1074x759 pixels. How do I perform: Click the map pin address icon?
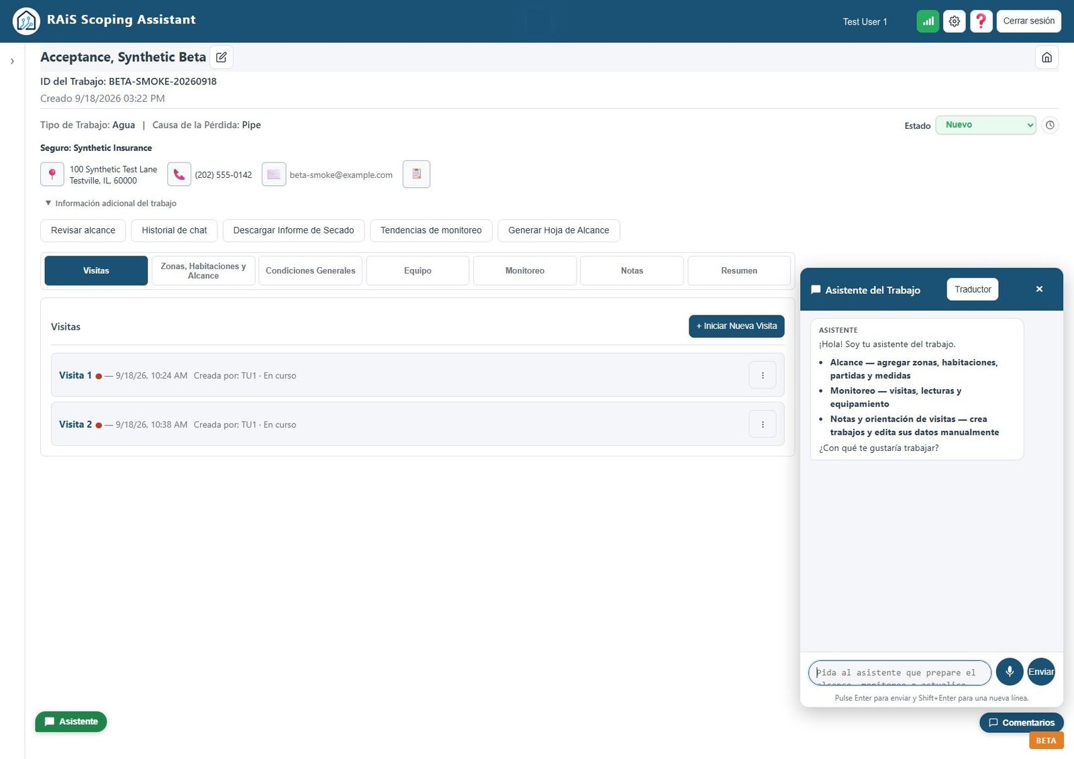(52, 174)
